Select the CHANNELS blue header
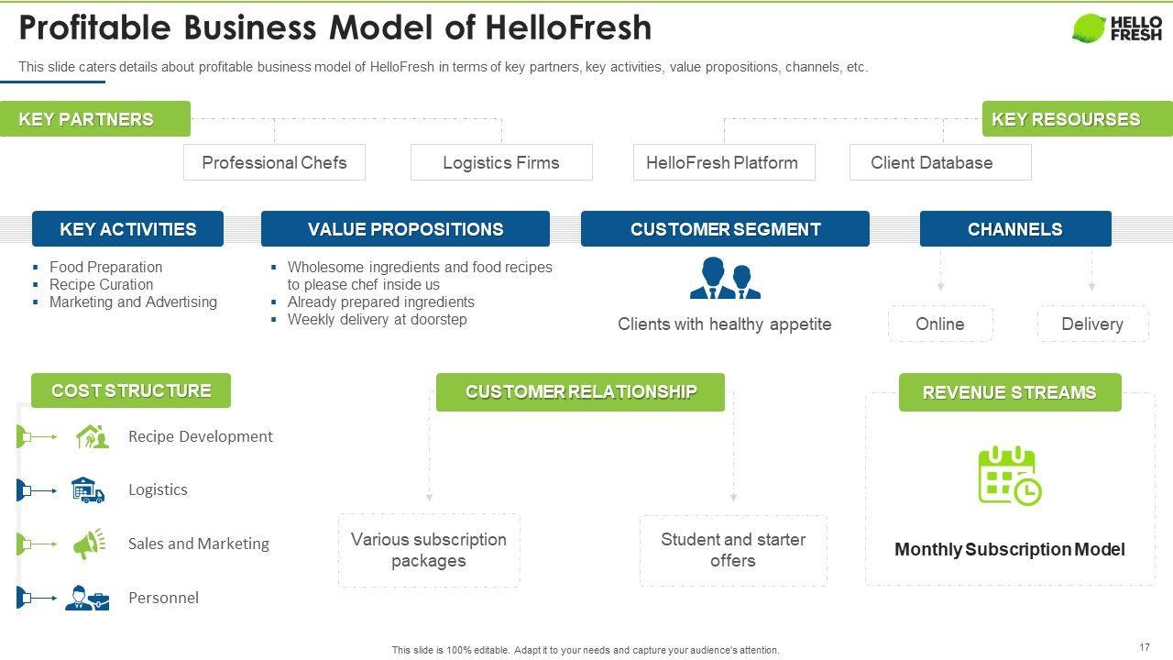1173x660 pixels. tap(1014, 229)
